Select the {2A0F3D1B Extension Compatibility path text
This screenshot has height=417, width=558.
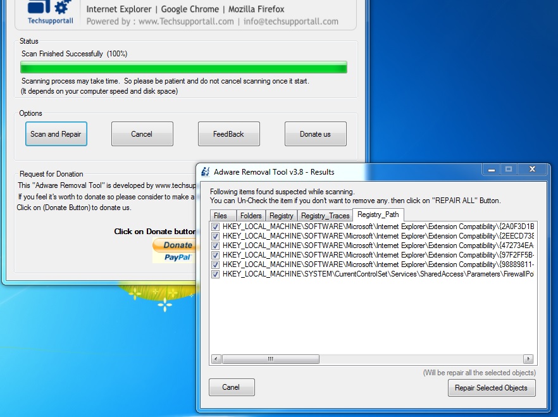[x=378, y=227]
